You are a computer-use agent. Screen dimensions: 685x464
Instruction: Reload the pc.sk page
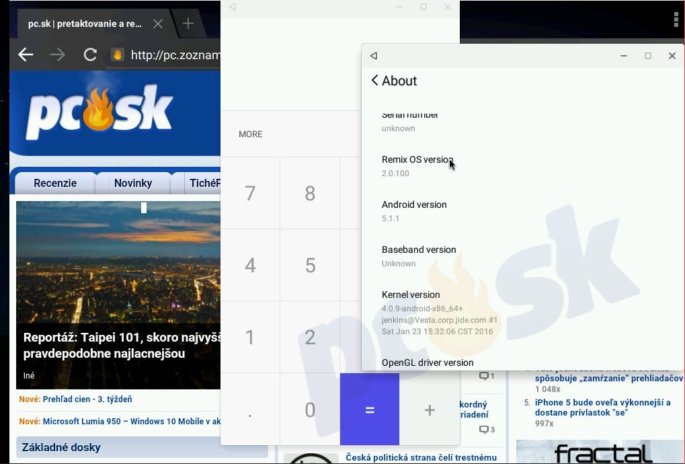[x=90, y=54]
